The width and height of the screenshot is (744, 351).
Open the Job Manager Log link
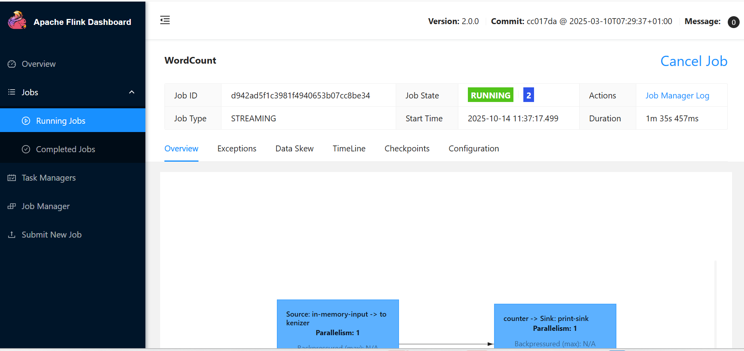point(677,96)
